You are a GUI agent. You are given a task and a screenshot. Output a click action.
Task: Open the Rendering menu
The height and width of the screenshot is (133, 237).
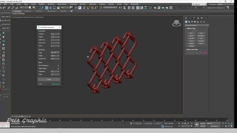click(73, 4)
